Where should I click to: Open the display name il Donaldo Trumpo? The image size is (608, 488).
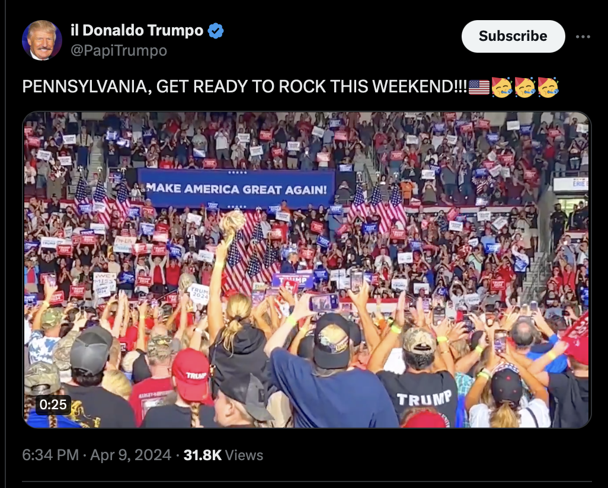[x=137, y=30]
